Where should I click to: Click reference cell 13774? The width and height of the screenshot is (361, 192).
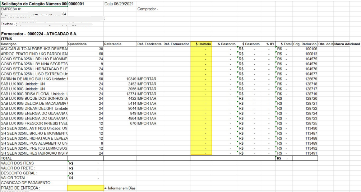[x=120, y=94]
